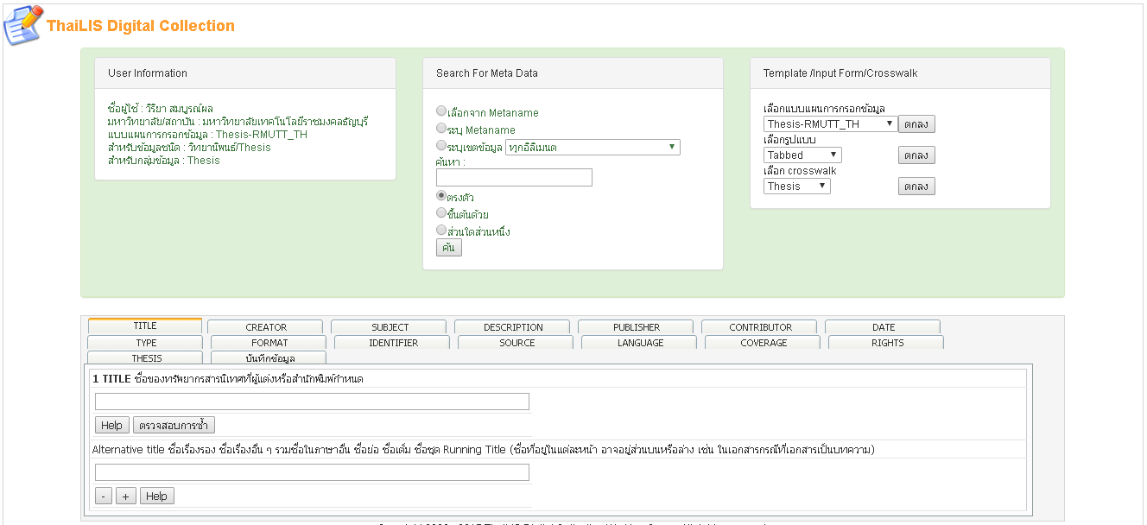The width and height of the screenshot is (1147, 525).
Task: Click ตกลง next to Thesis-RMUTT_TH template
Action: tap(916, 124)
